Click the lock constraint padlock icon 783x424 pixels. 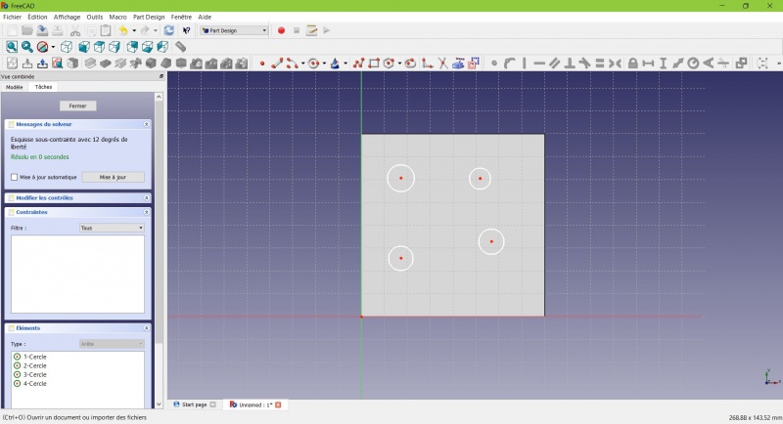point(632,64)
